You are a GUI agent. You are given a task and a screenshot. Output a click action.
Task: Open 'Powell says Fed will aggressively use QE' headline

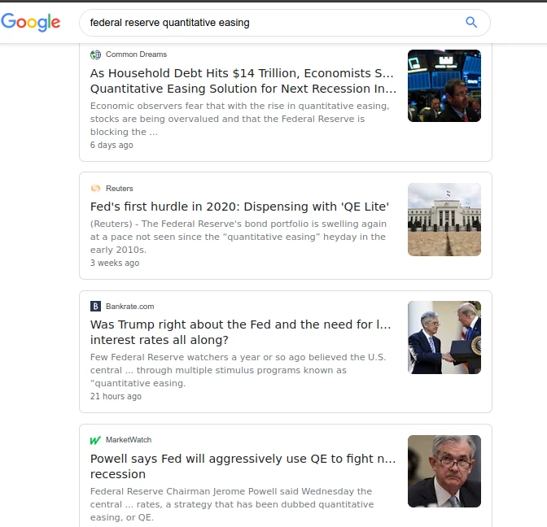243,466
